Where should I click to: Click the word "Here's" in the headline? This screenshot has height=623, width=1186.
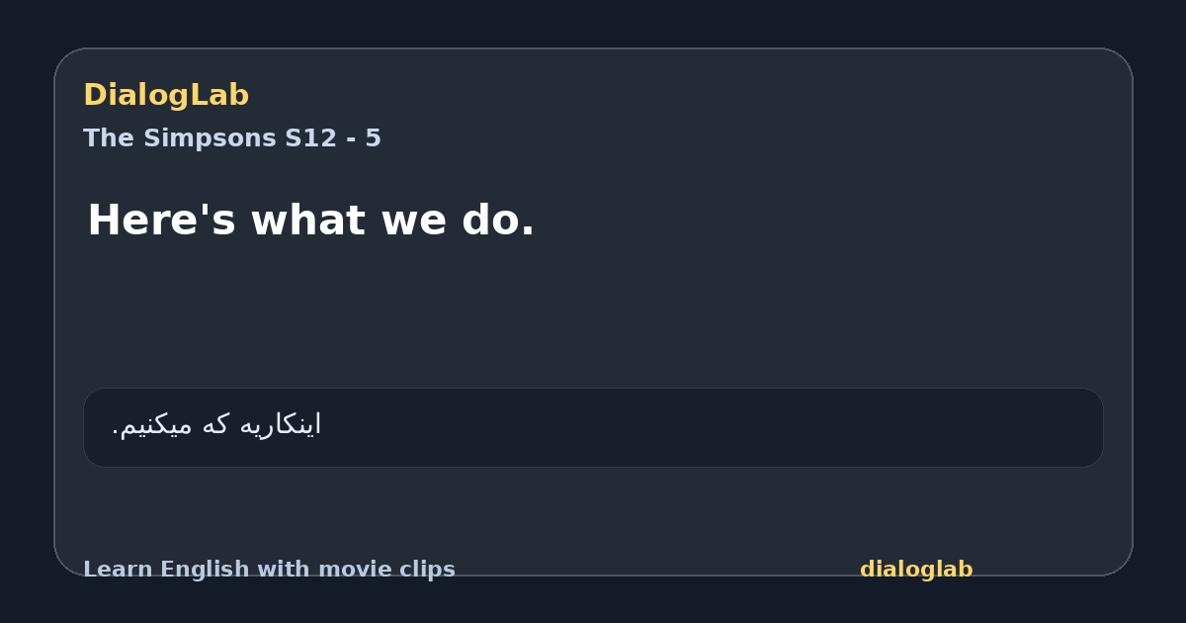point(162,220)
